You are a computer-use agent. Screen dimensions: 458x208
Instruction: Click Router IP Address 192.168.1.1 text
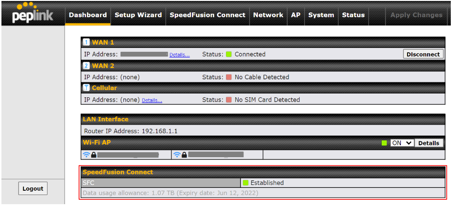coord(131,131)
